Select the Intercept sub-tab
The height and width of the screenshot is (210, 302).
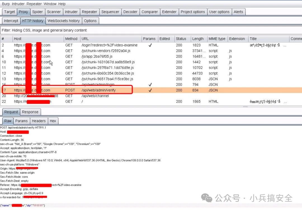click(11, 21)
